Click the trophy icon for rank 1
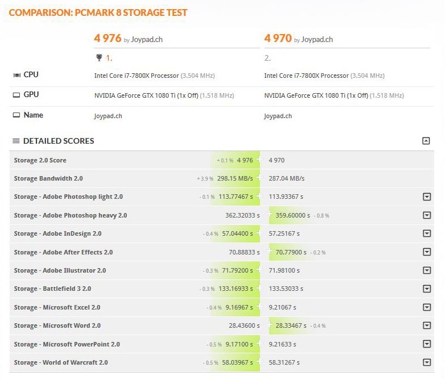Screen dimensions: 446x380 point(99,58)
